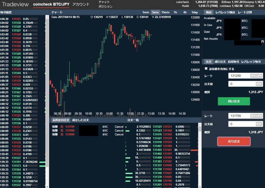Open the アカウント menu
The image size is (265, 188).
pyautogui.click(x=81, y=4)
